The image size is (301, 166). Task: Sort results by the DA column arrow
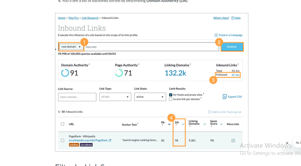point(183,124)
